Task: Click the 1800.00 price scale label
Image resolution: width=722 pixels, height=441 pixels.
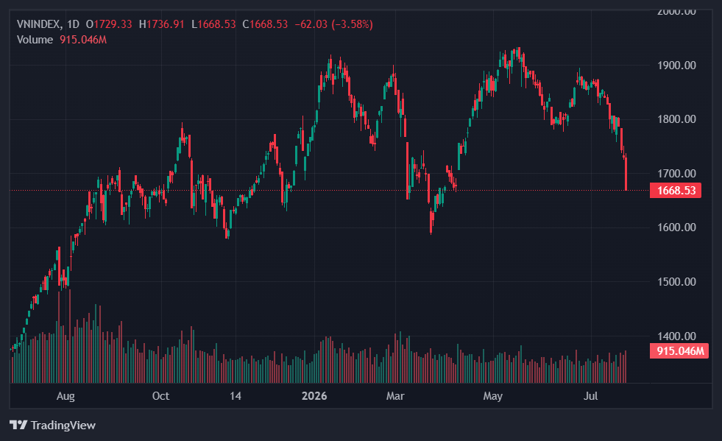Action: [676, 119]
